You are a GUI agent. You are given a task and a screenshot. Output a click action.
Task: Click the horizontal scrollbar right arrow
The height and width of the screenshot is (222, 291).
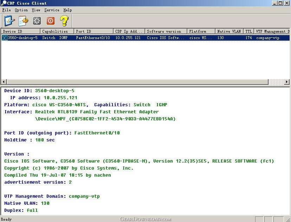click(x=287, y=82)
